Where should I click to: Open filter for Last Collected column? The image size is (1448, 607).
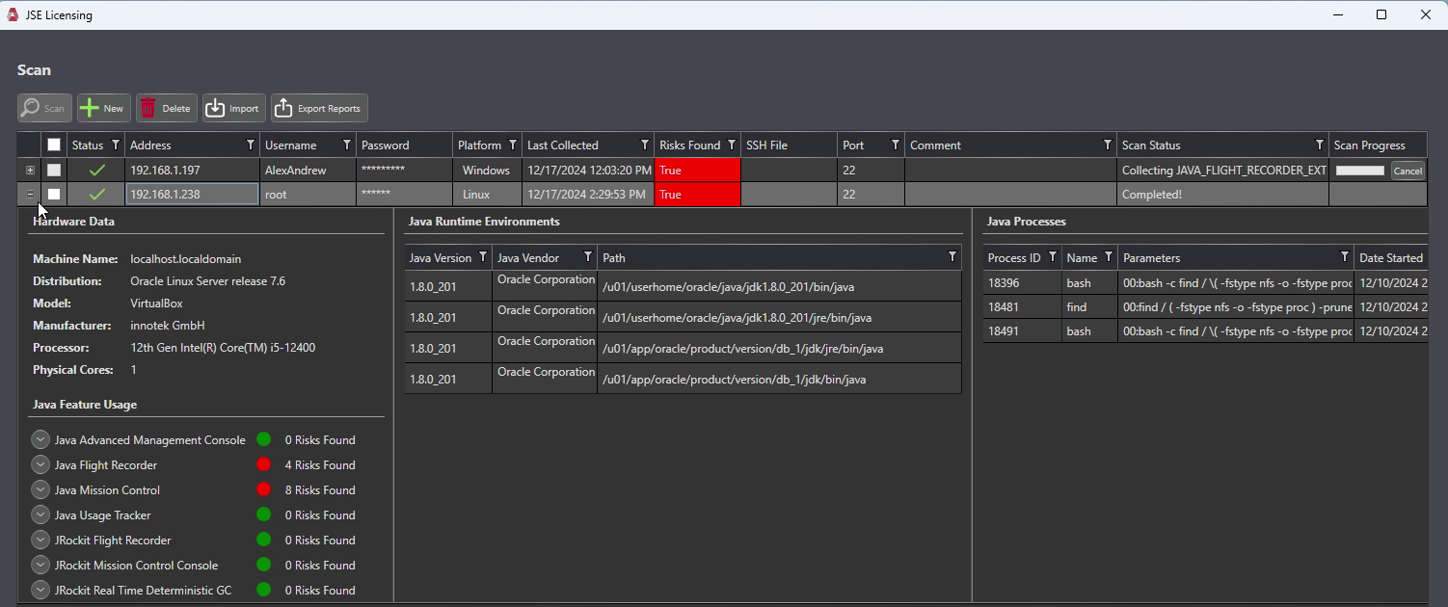coord(645,145)
